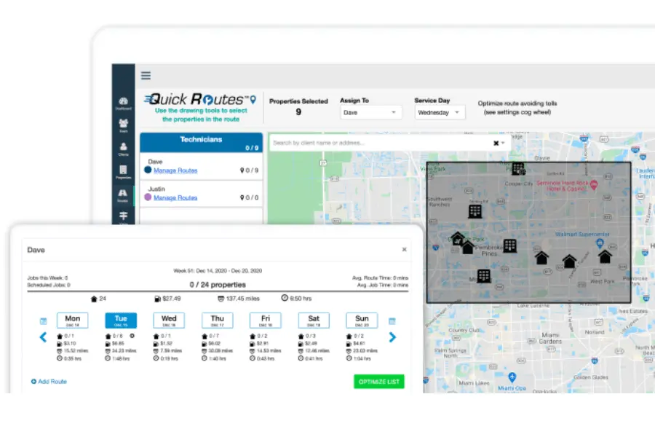Screen dimensions: 655x437
Task: Click the gear icon under Tue
Action: 132,336
